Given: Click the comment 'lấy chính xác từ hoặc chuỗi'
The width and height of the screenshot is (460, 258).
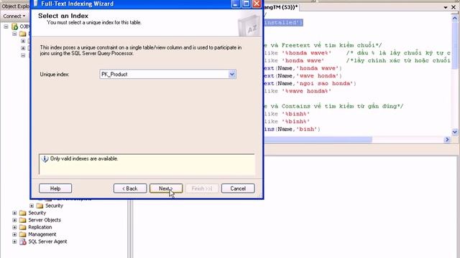Looking at the screenshot, I should click(x=402, y=60).
